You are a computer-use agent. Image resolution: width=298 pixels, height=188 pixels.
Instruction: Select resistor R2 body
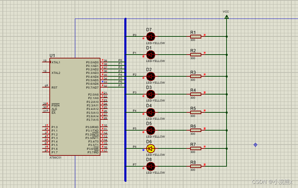coord(195,55)
